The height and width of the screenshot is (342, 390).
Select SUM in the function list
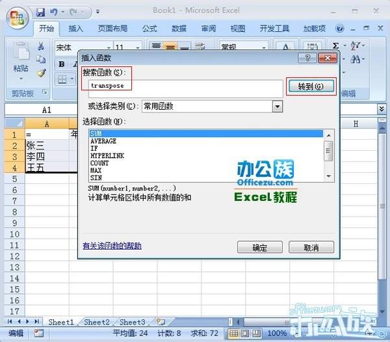click(206, 134)
